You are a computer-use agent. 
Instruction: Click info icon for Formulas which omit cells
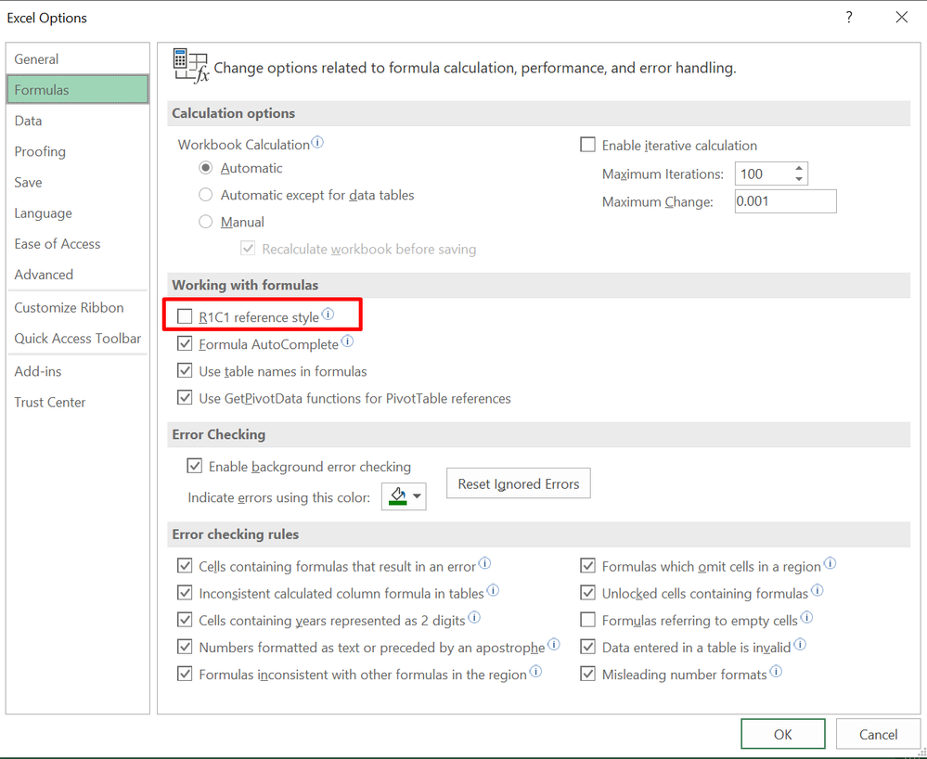pyautogui.click(x=830, y=563)
